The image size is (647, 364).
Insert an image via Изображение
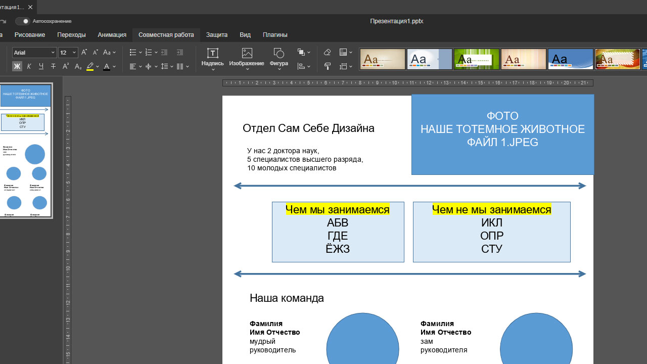pos(247,57)
